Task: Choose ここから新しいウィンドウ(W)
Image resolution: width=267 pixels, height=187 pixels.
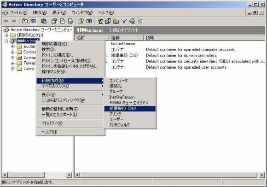Action: [x=70, y=100]
